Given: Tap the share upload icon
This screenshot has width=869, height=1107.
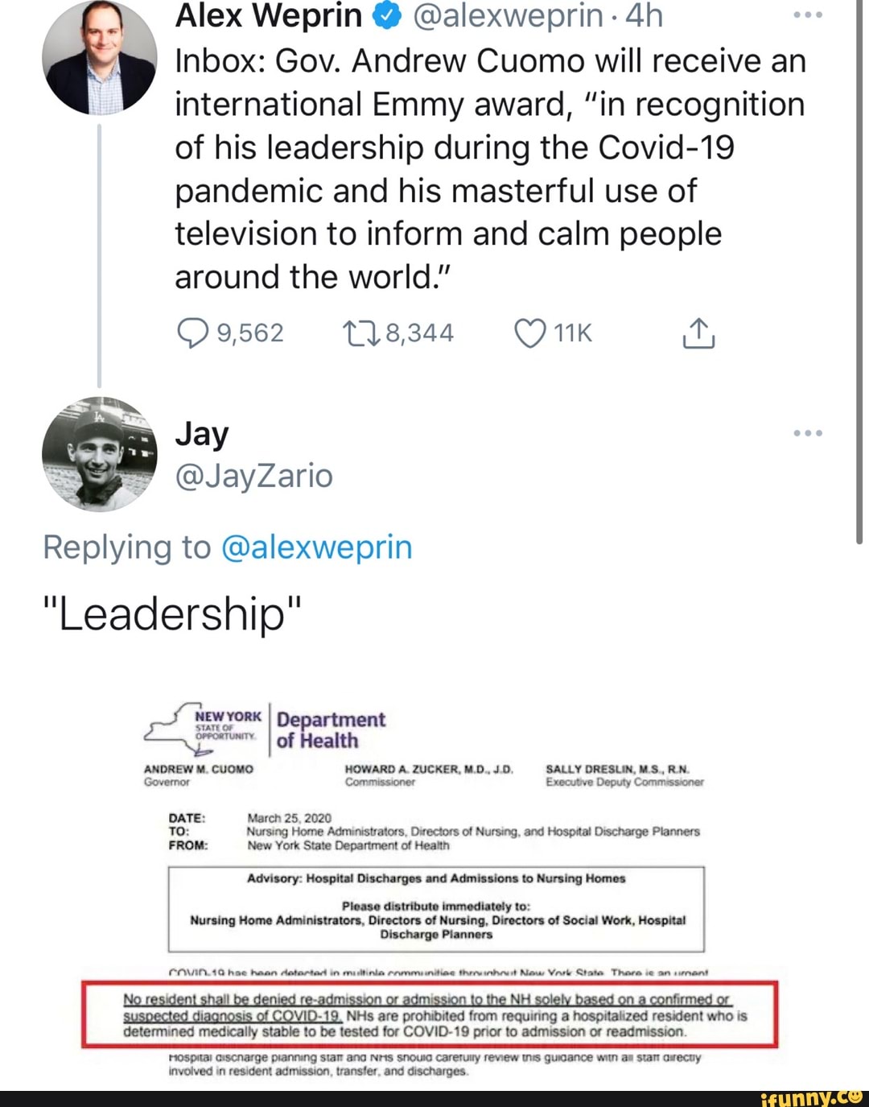Looking at the screenshot, I should [698, 333].
